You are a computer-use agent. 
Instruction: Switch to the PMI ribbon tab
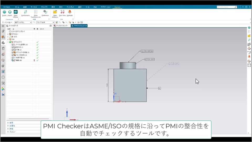(x=95, y=7)
